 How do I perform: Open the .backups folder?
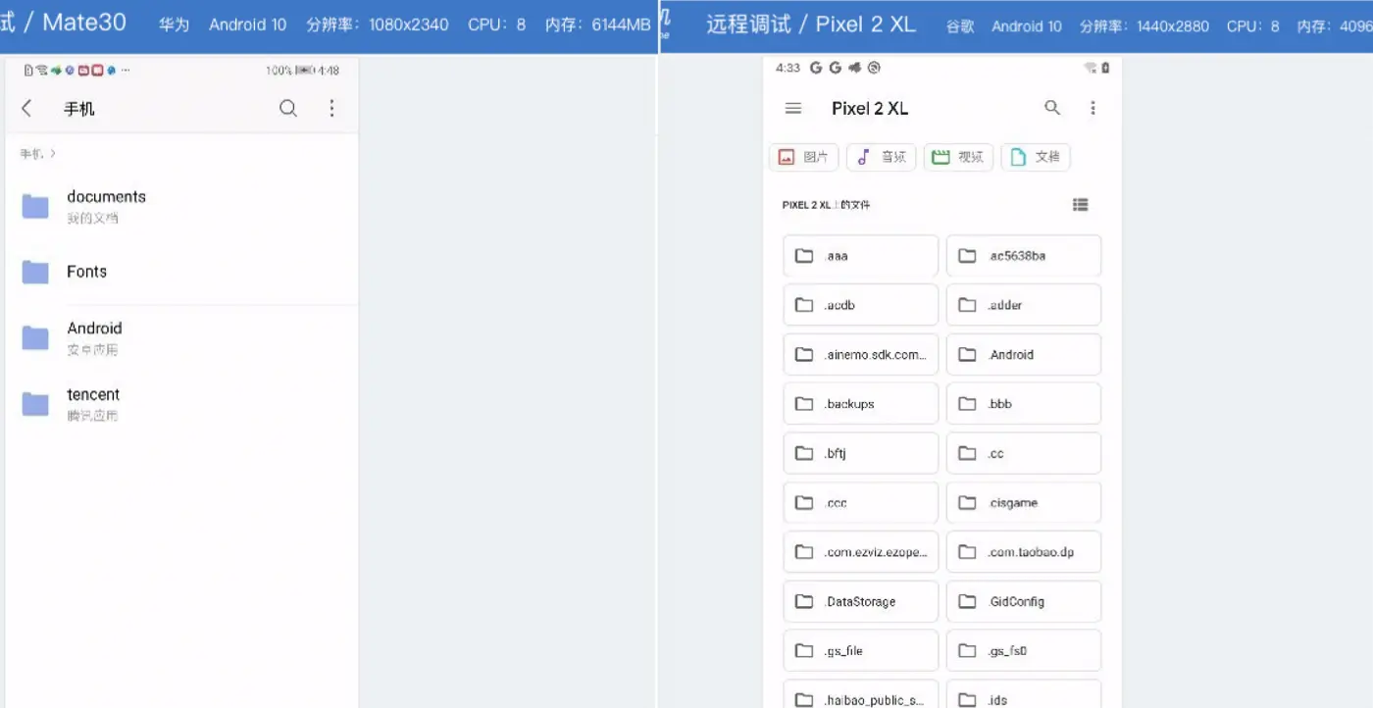(x=861, y=404)
